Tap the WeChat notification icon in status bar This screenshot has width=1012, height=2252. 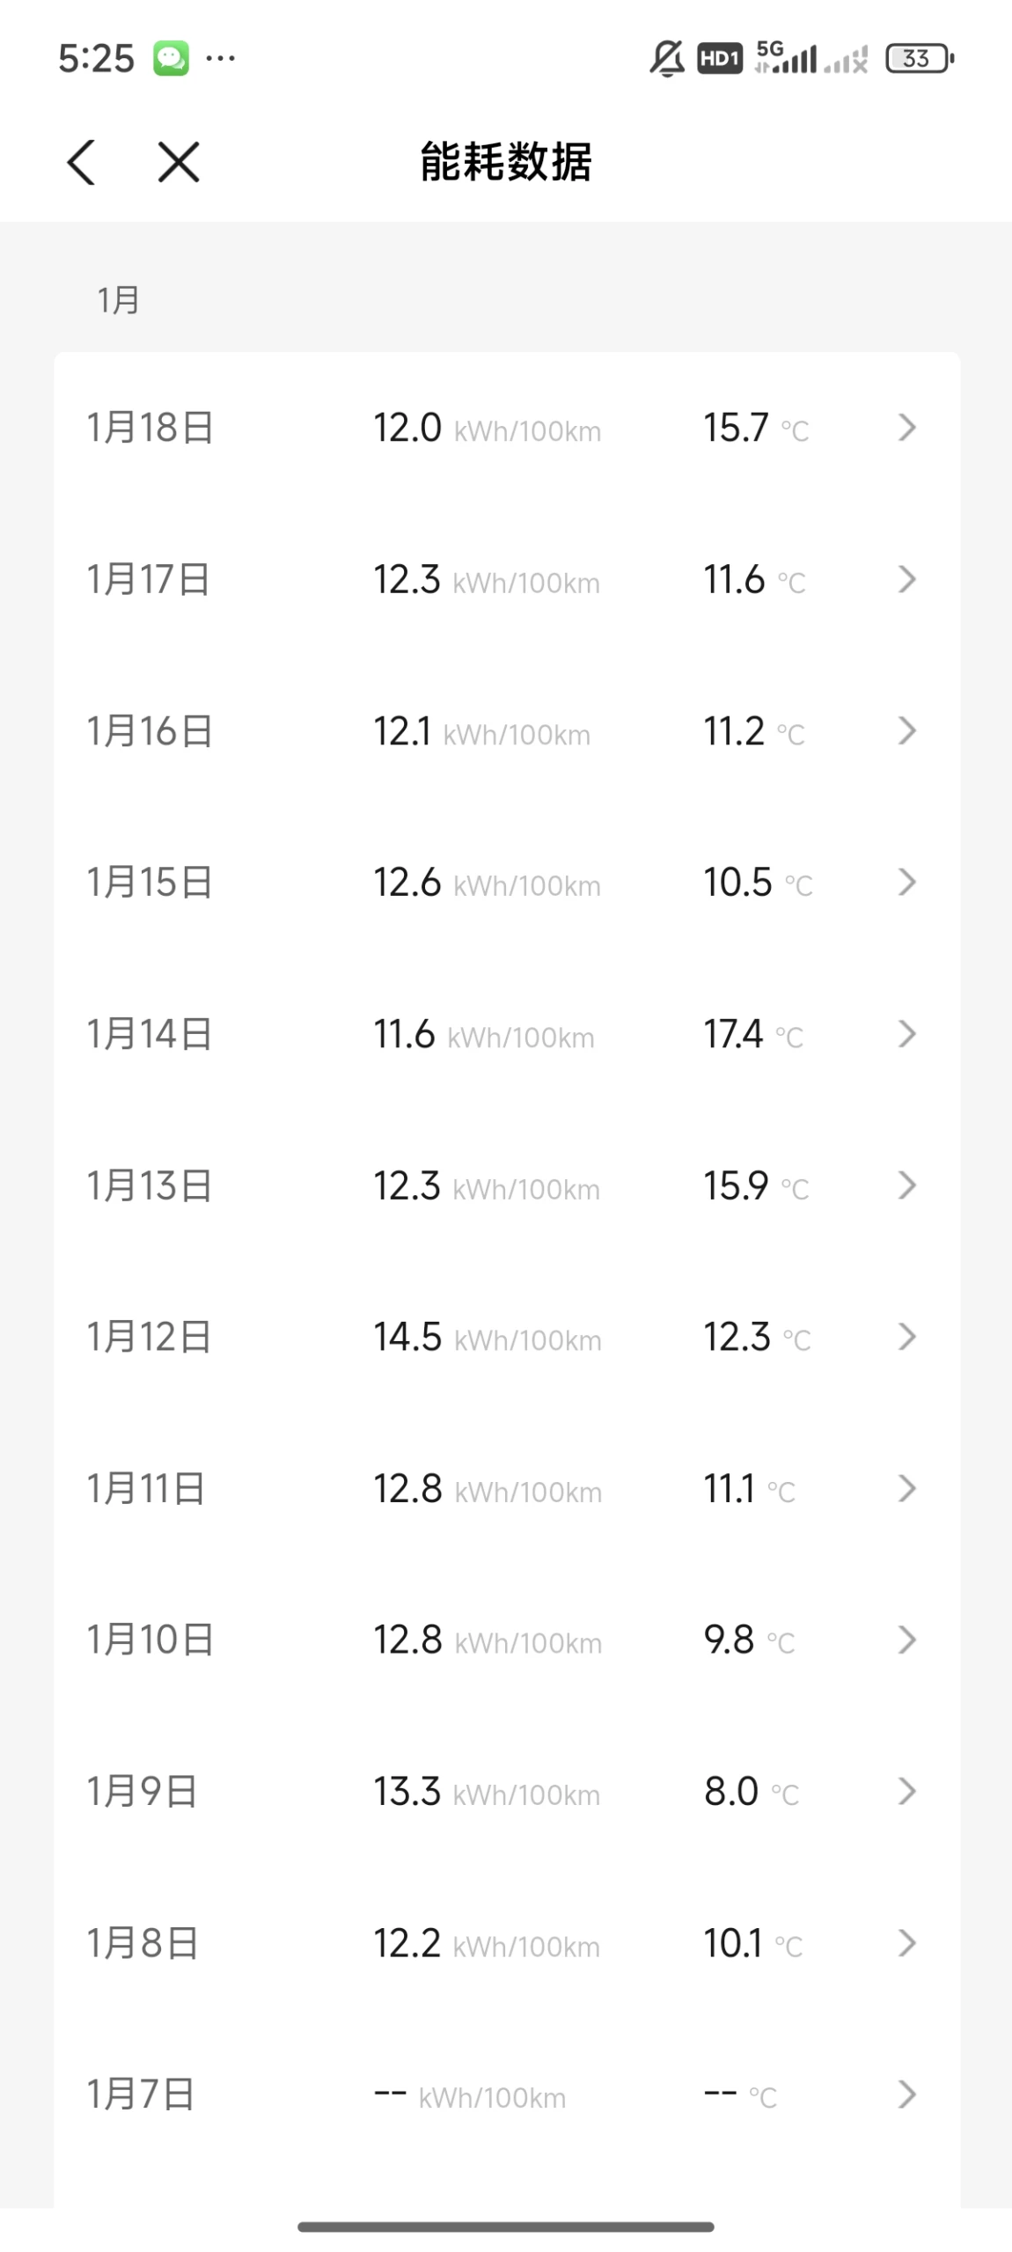(171, 59)
